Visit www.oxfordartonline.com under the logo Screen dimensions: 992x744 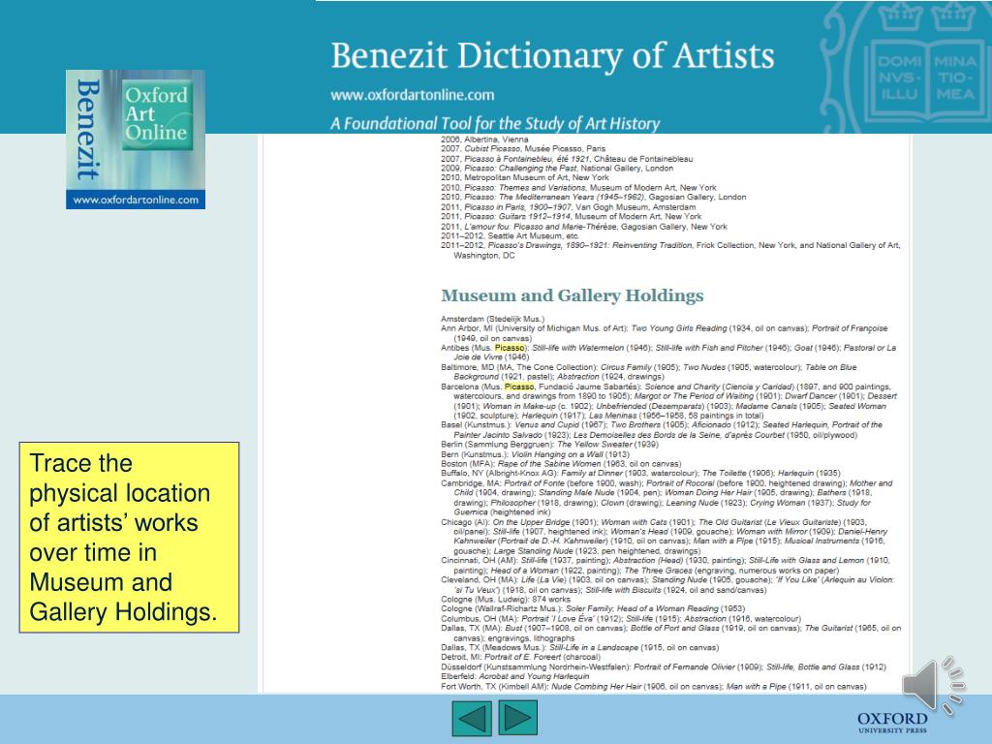136,200
